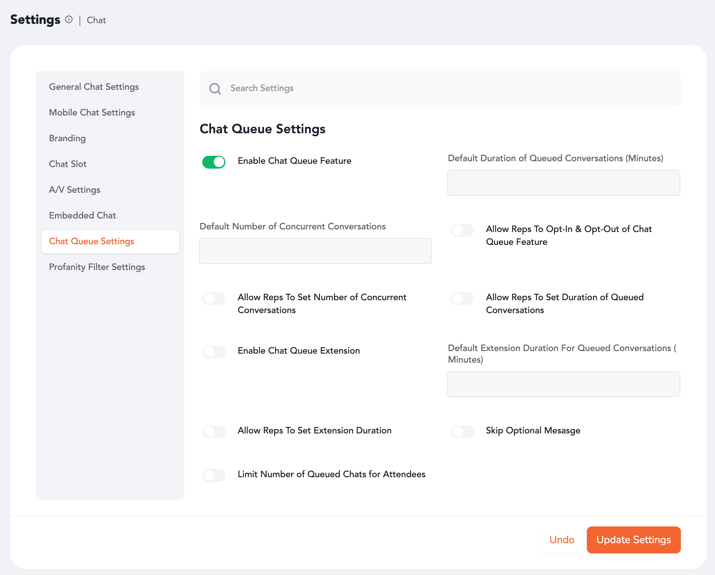Select A/V Settings menu item

pos(75,190)
